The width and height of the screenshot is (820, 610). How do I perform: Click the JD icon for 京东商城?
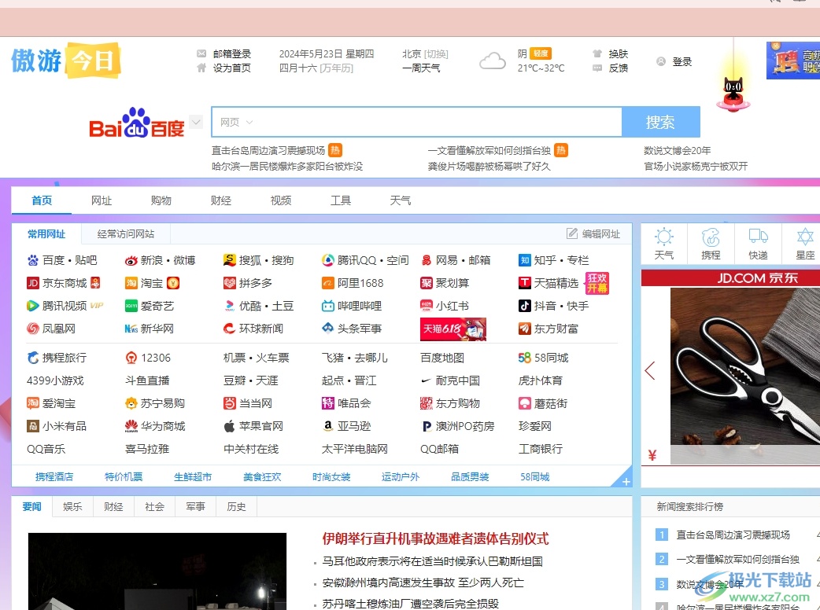[33, 283]
